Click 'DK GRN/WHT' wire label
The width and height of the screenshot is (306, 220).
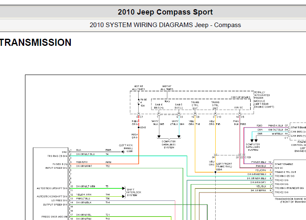[x=84, y=166]
